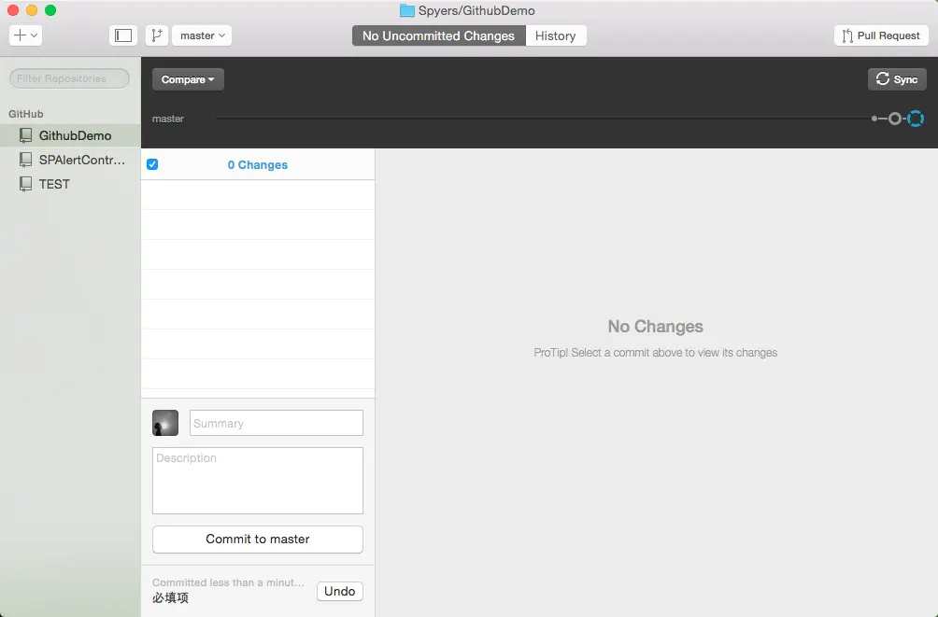
Task: Click the folder icon in title bar
Action: [x=407, y=10]
